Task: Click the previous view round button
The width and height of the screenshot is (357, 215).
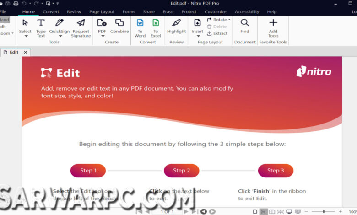Action: tap(204, 212)
